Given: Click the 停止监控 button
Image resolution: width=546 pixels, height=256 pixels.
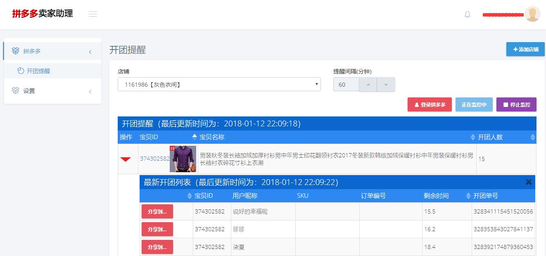Looking at the screenshot, I should pos(516,104).
